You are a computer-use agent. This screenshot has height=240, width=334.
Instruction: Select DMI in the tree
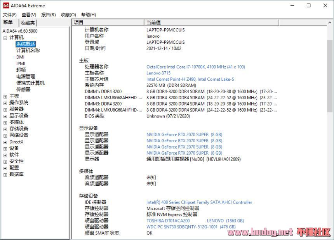point(20,57)
